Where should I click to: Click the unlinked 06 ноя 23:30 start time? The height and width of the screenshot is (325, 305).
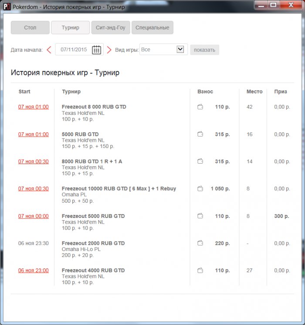pos(34,243)
